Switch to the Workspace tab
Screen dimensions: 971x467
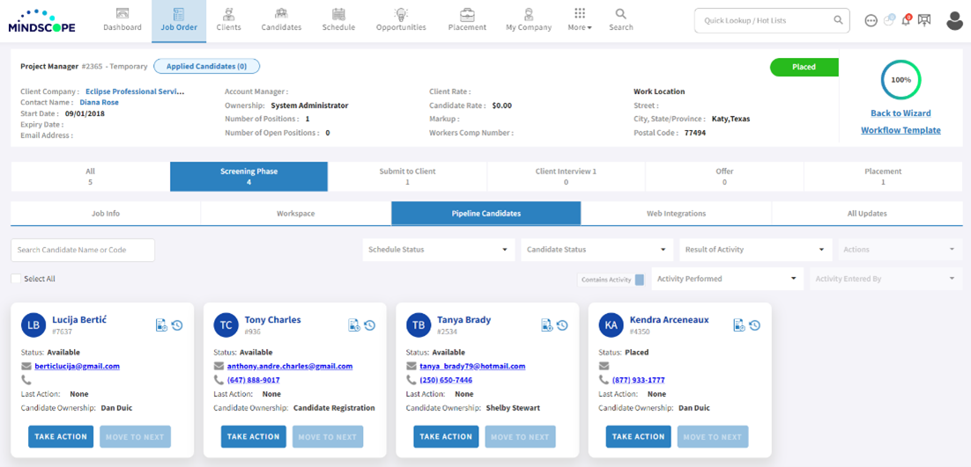pos(295,214)
